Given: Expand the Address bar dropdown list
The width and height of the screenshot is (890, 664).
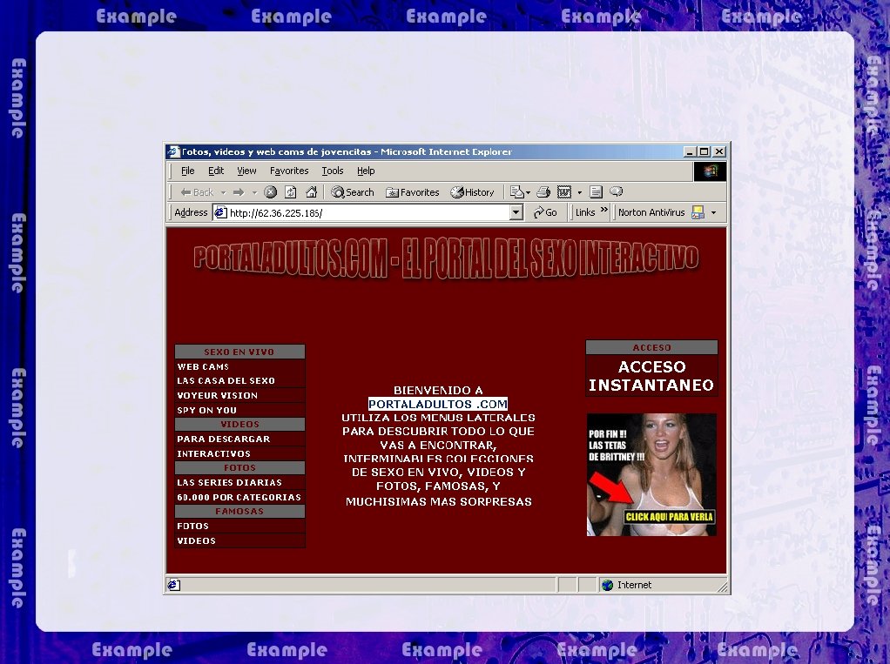Looking at the screenshot, I should (516, 212).
